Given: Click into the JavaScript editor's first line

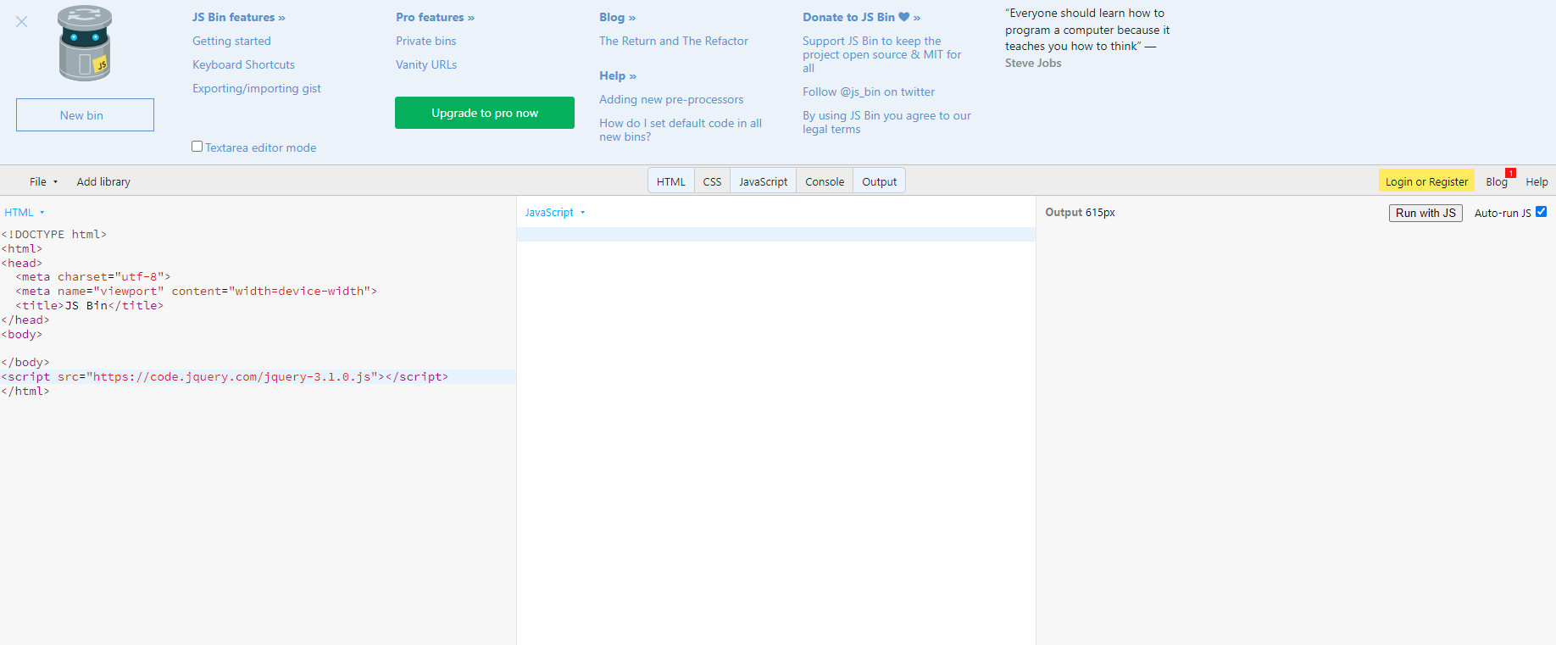Looking at the screenshot, I should [x=775, y=235].
